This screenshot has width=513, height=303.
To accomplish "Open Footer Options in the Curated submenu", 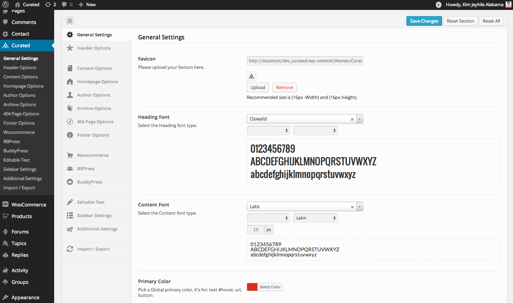I will coord(19,123).
